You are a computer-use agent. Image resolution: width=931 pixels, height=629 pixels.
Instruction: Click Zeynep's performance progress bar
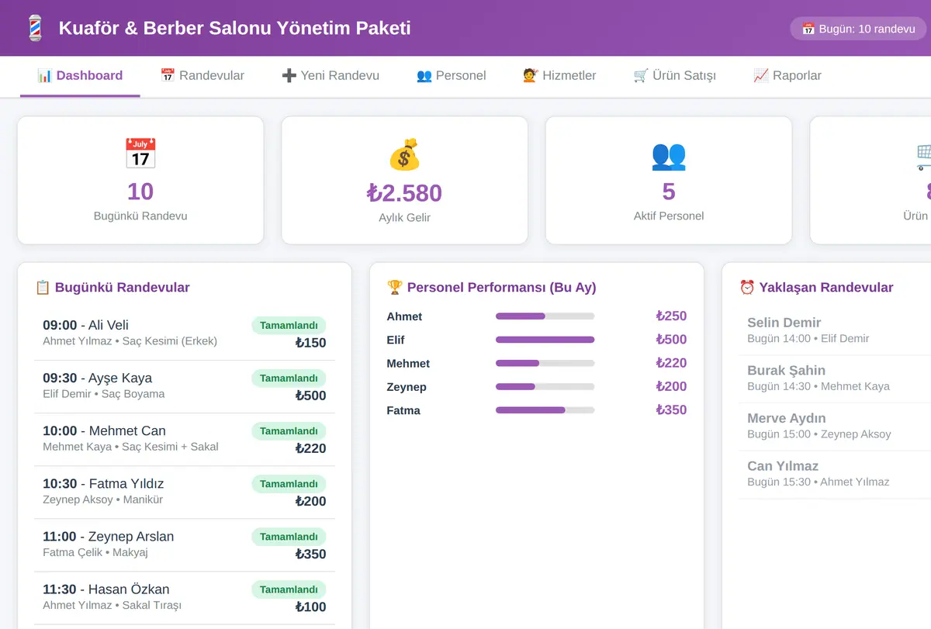tap(545, 386)
